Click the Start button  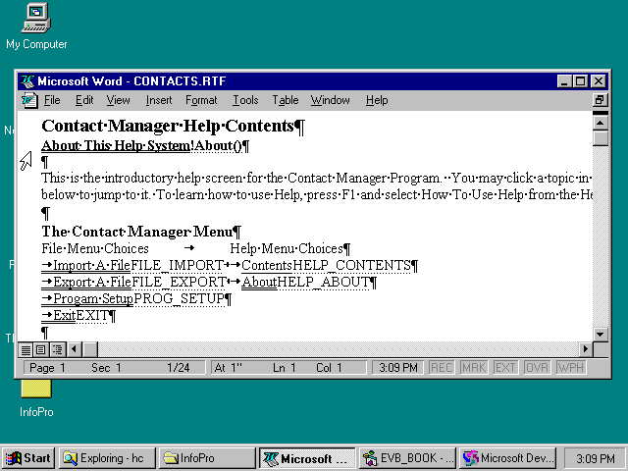tap(28, 458)
